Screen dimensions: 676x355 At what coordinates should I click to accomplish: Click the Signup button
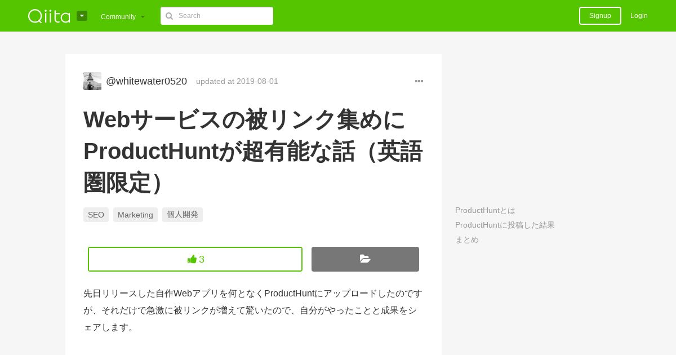point(600,16)
